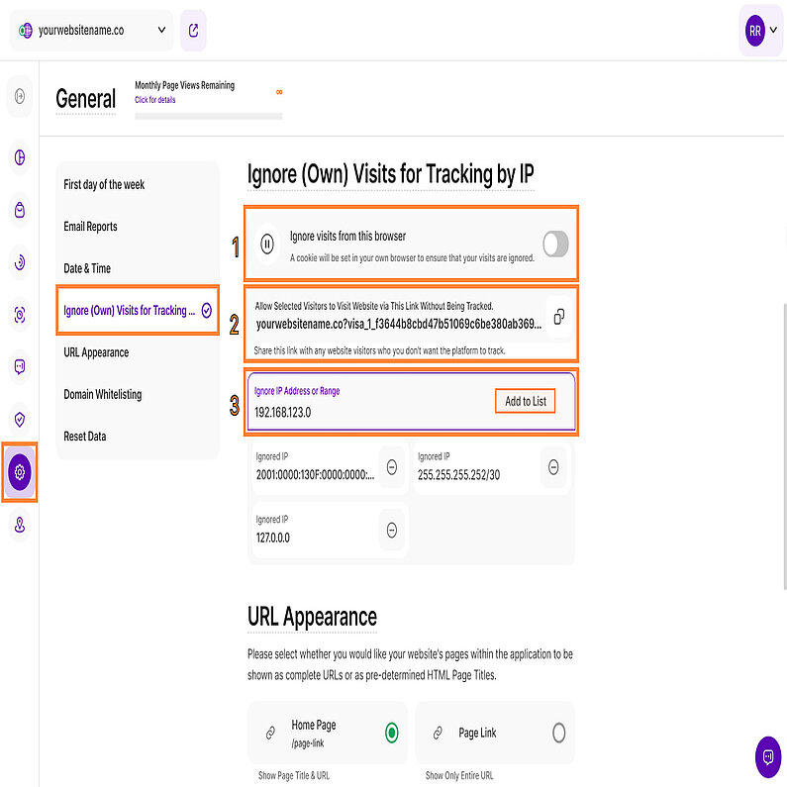Click the Add to List button

pyautogui.click(x=525, y=401)
